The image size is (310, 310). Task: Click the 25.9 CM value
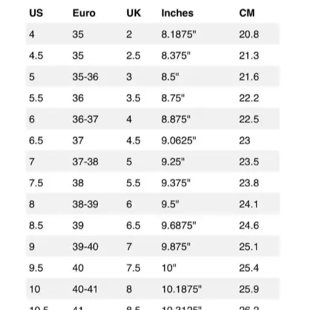click(249, 289)
